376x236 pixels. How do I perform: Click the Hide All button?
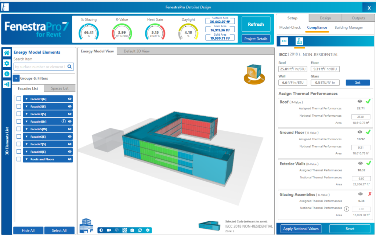tap(28, 230)
